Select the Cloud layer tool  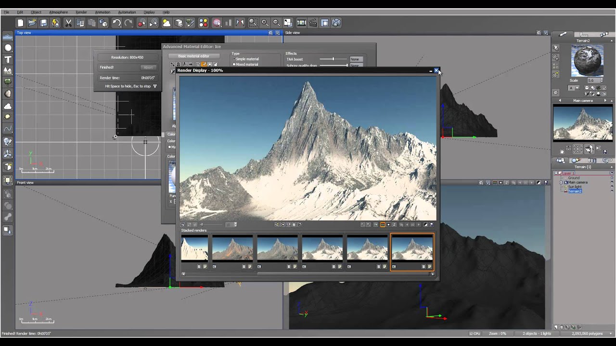click(x=8, y=106)
